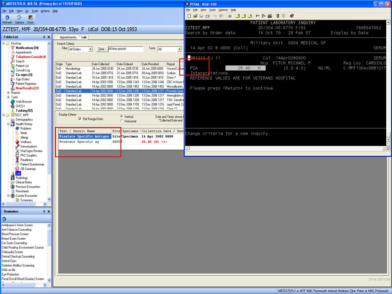Click Prostate Specific Antigen result header
Viewport: 392px width, 294px height.
(x=84, y=136)
